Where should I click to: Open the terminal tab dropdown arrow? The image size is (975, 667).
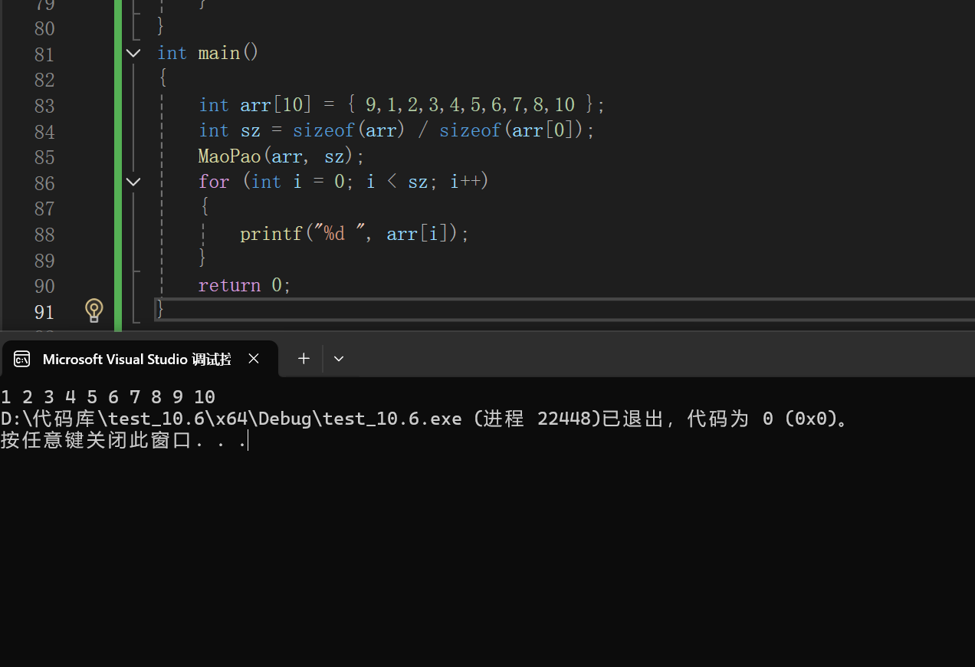(x=339, y=358)
